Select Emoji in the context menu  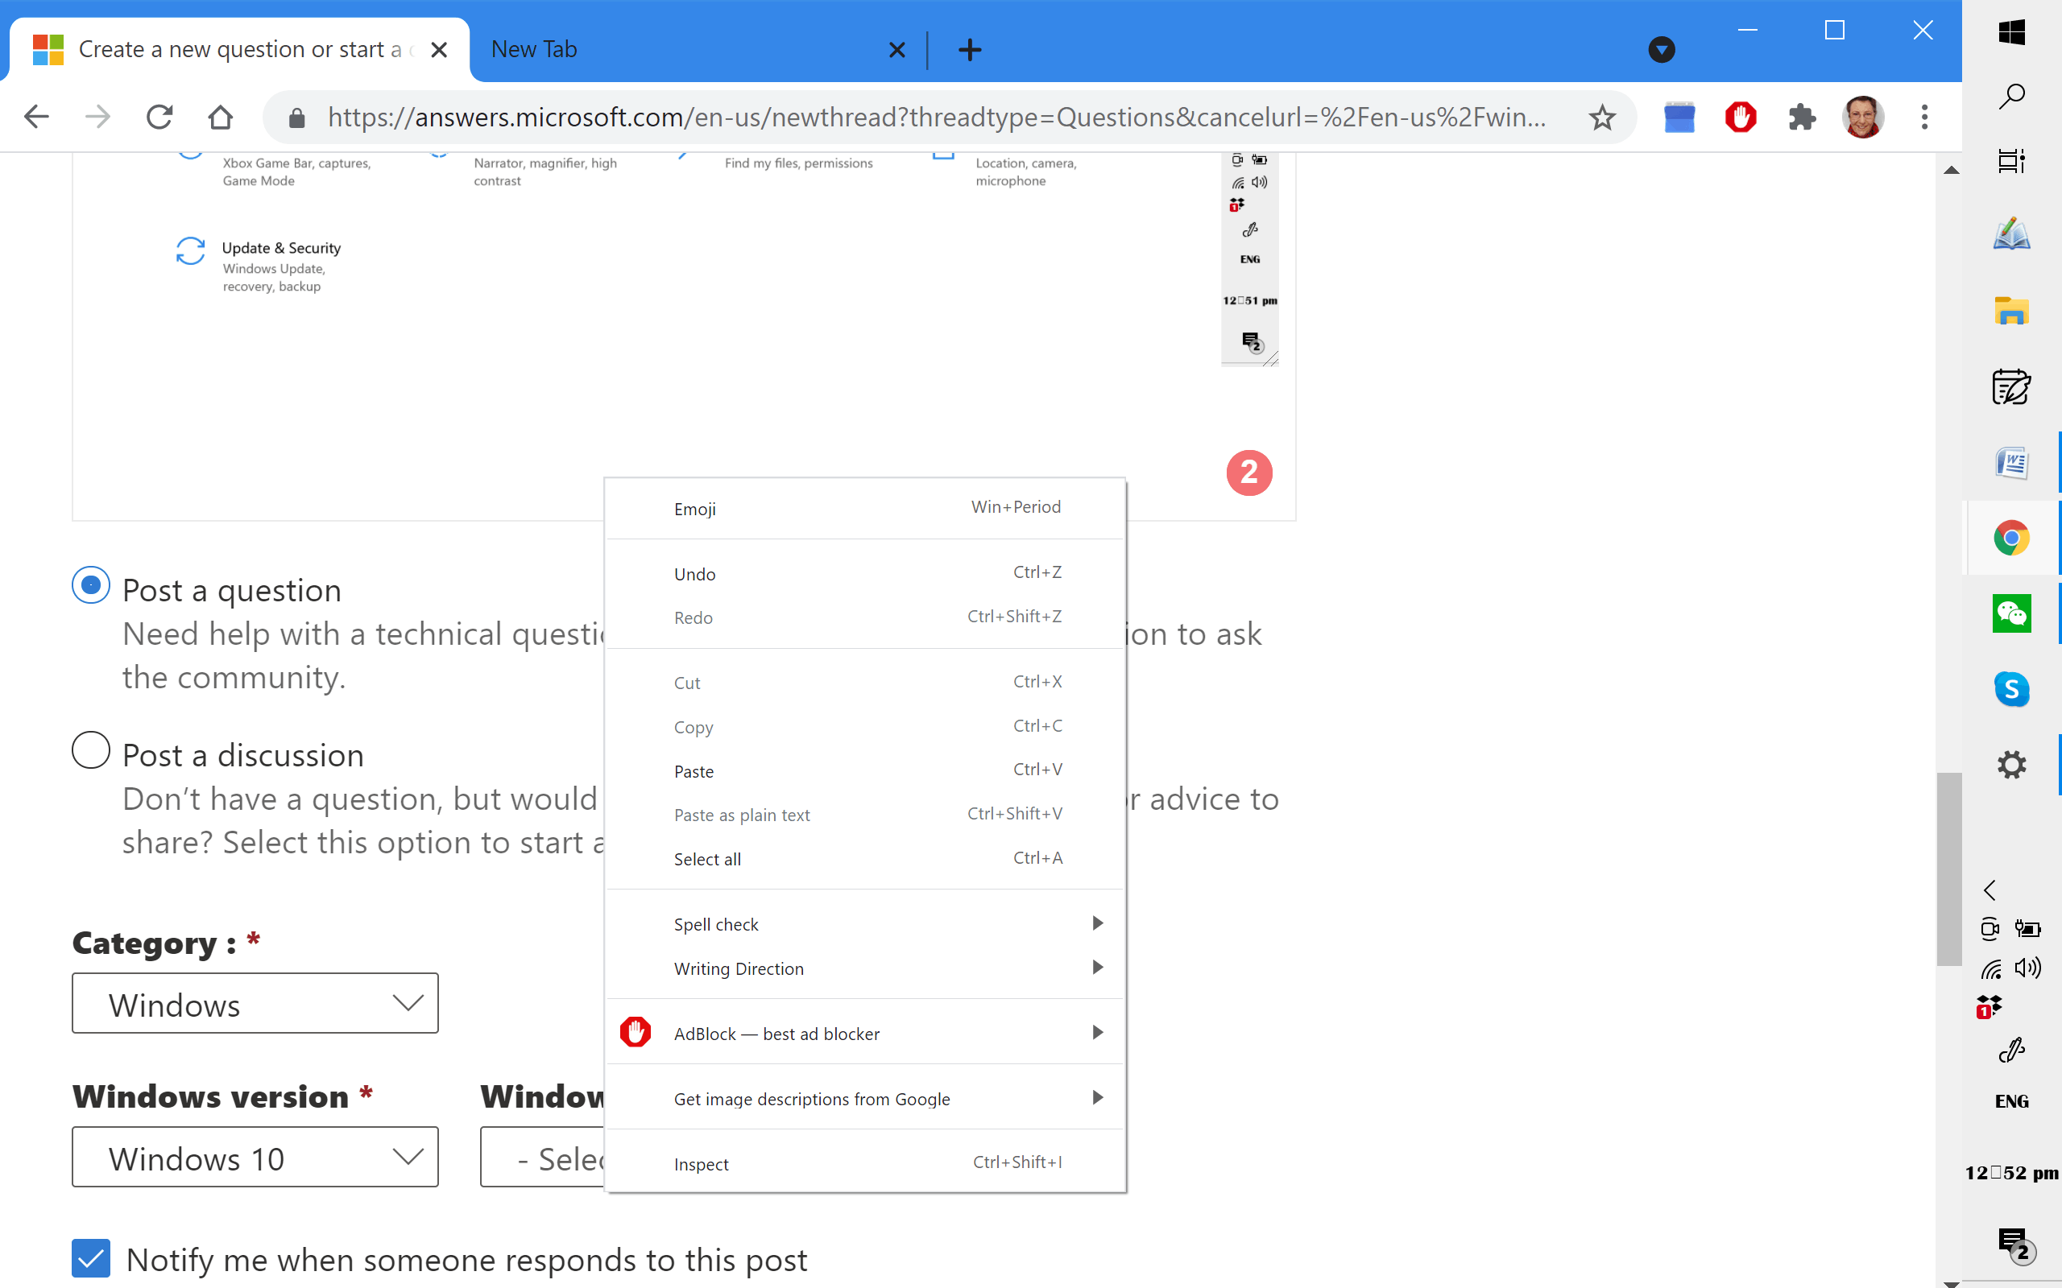tap(695, 509)
